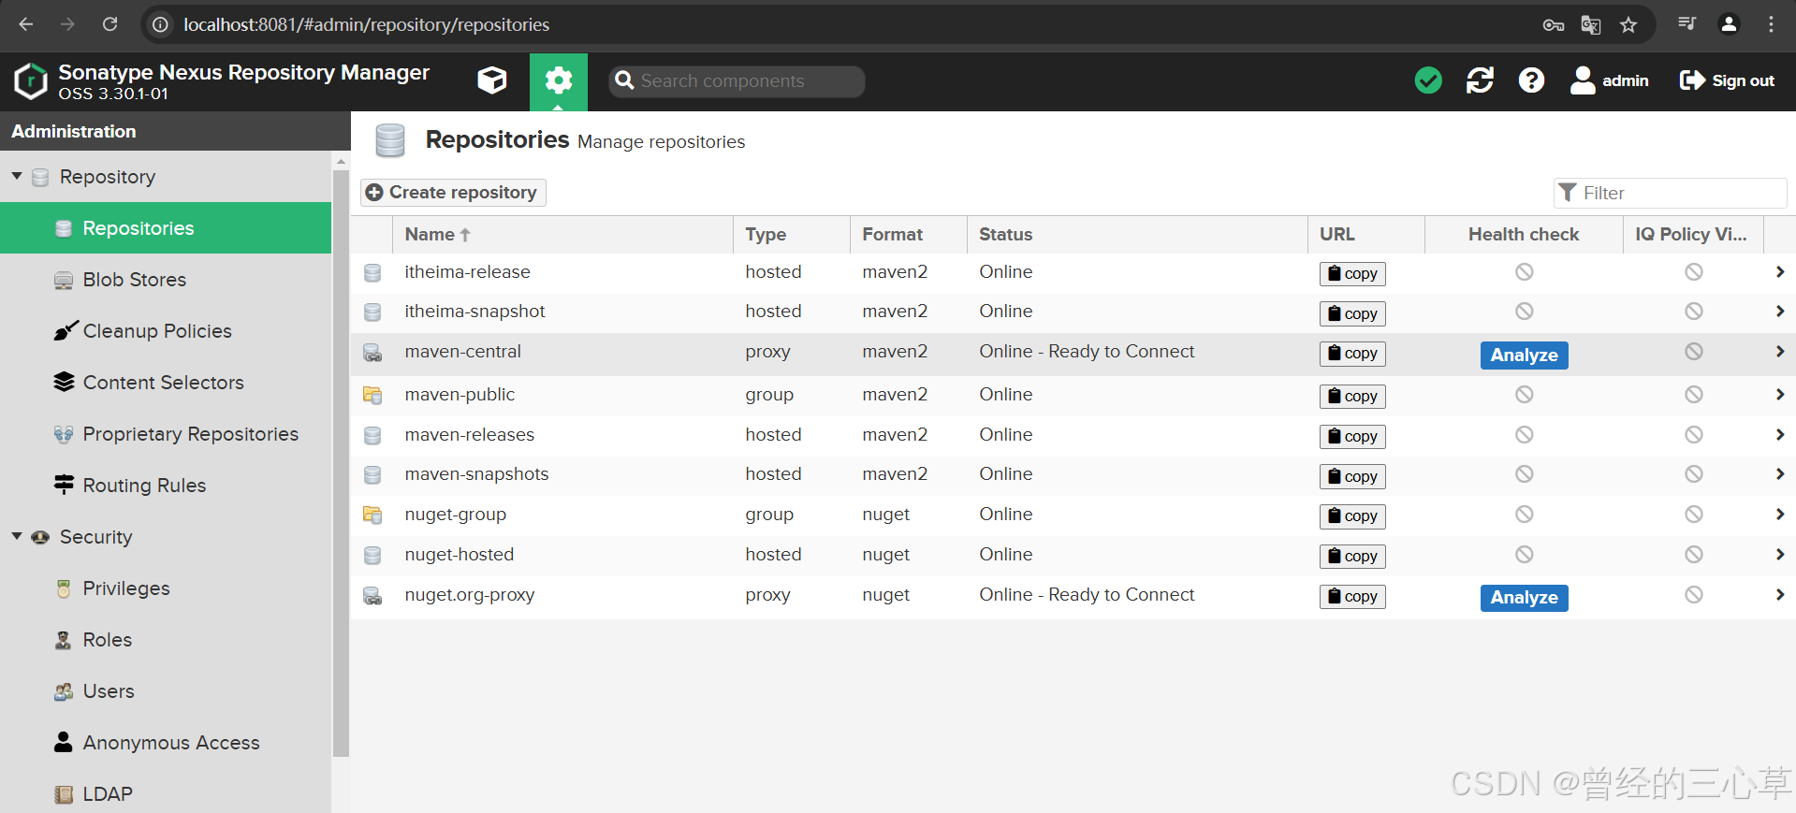1796x813 pixels.
Task: Click health check disabled icon for nuget-hosted
Action: click(1525, 555)
